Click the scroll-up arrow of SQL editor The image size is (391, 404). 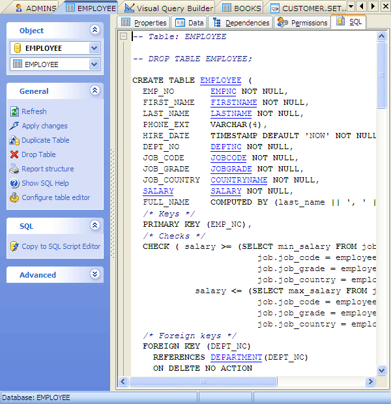381,36
